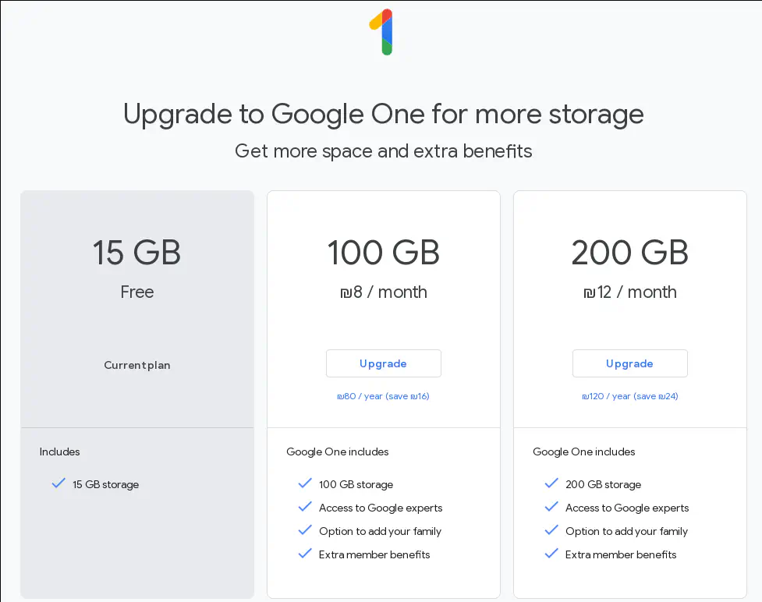Click the 100 GB plan heading
The width and height of the screenshot is (762, 602).
tap(383, 253)
